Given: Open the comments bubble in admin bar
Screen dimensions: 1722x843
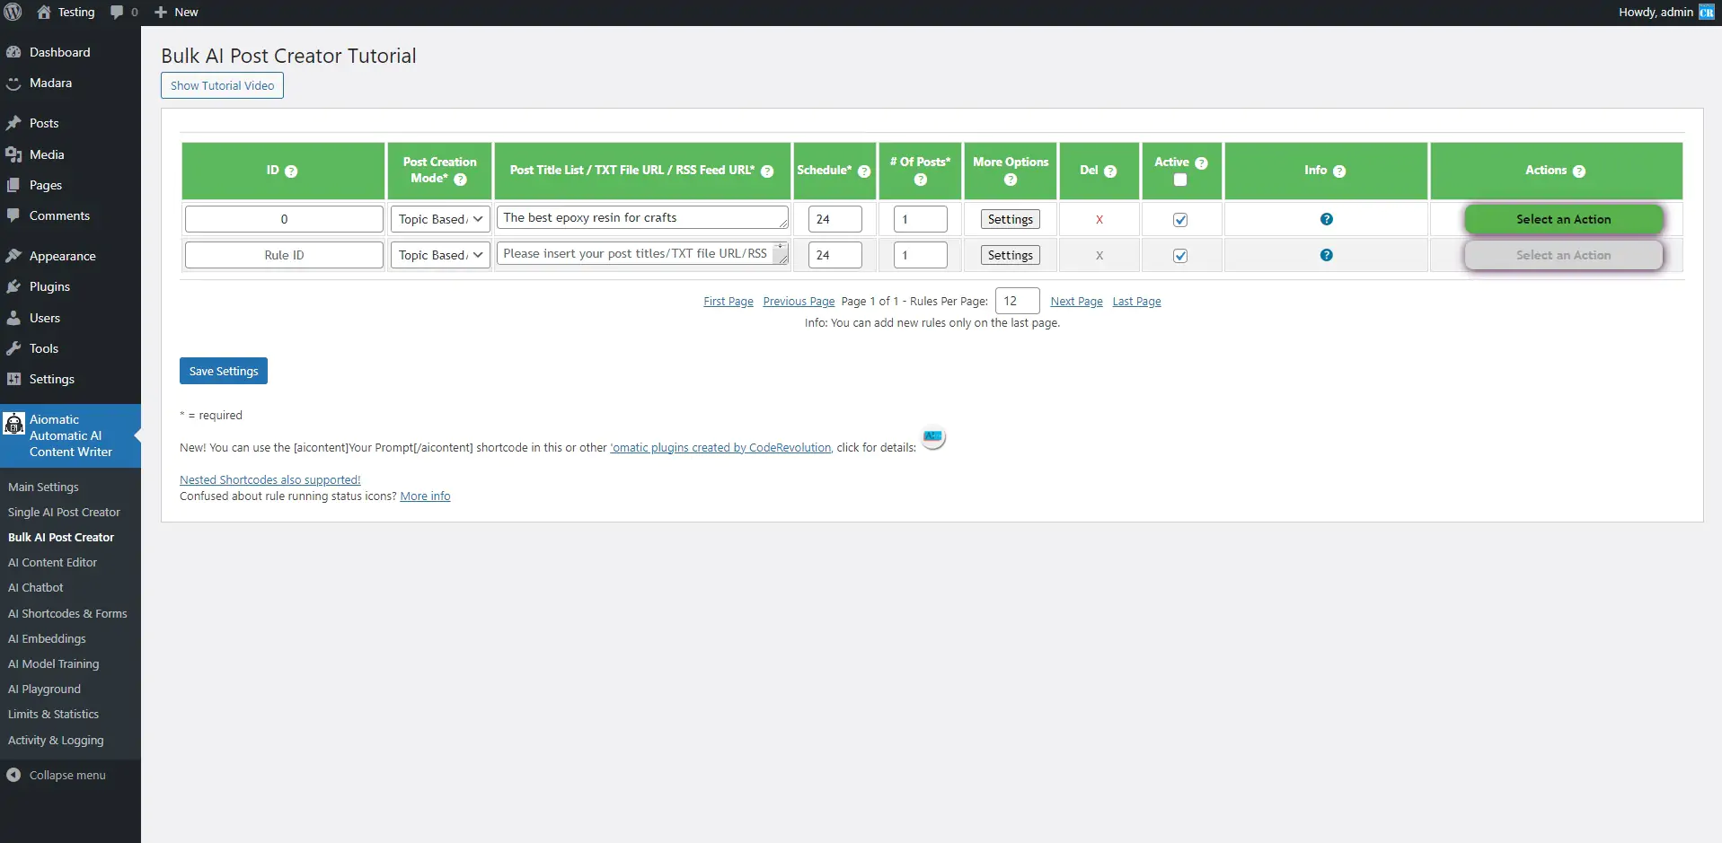Looking at the screenshot, I should click(117, 12).
